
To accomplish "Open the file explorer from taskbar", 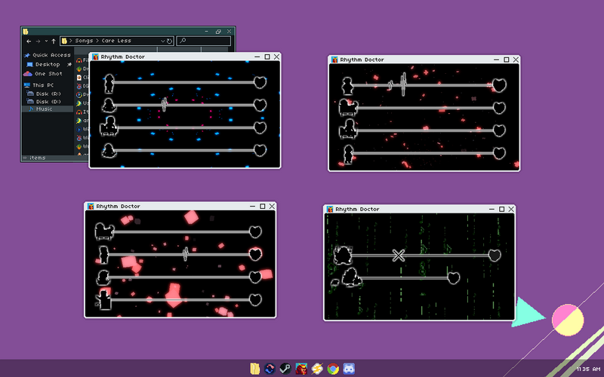I will (254, 369).
